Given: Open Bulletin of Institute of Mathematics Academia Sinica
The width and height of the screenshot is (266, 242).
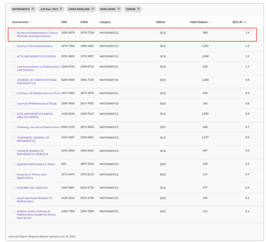Looking at the screenshot, I should coord(36,215).
